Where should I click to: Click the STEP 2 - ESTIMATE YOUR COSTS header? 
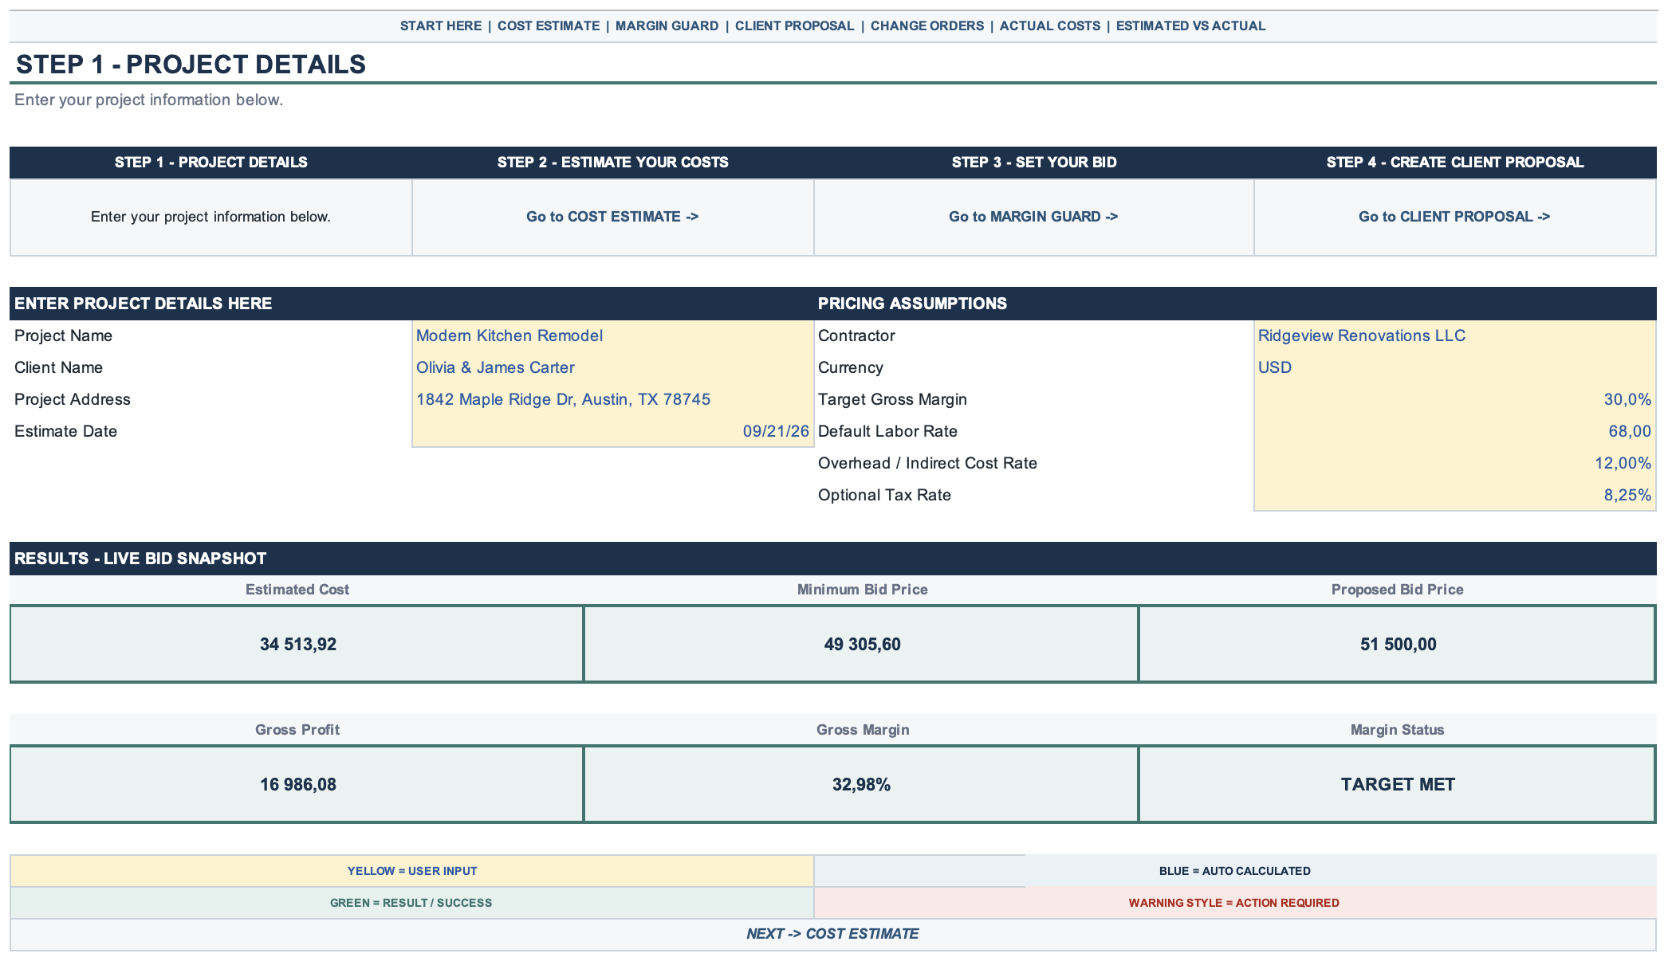(612, 163)
